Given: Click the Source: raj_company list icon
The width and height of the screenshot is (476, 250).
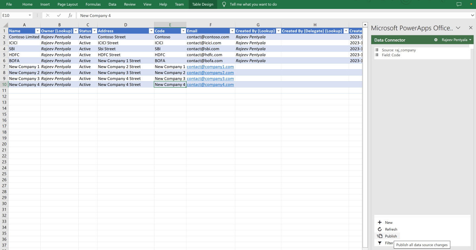Looking at the screenshot, I should click(377, 50).
